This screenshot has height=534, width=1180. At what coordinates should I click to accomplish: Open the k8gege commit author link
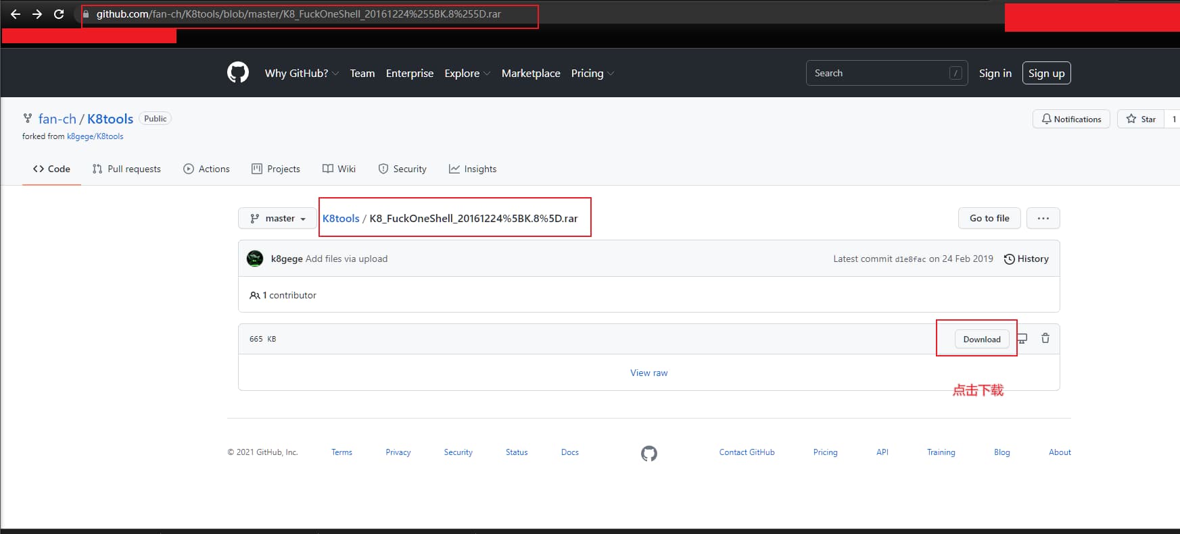287,259
